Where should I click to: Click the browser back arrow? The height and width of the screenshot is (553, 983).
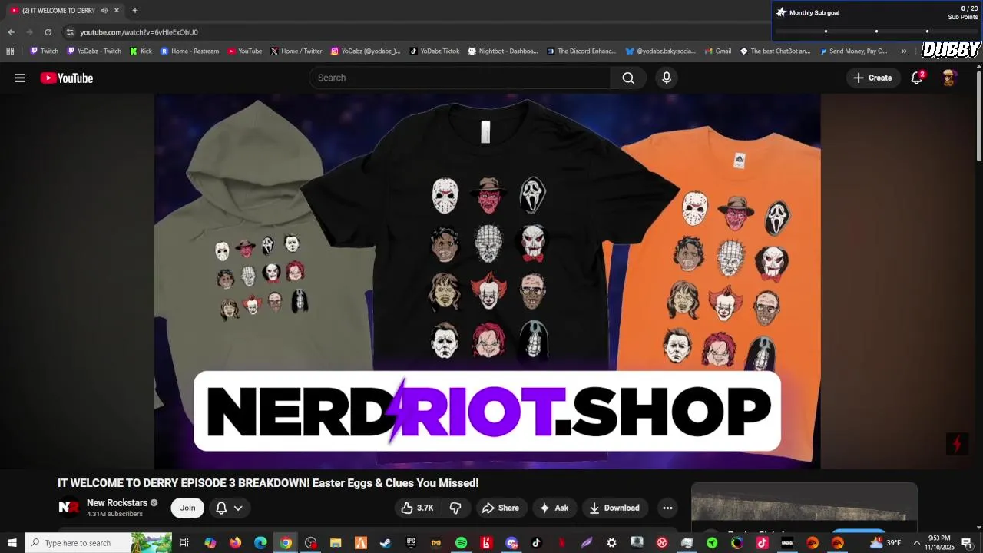11,32
